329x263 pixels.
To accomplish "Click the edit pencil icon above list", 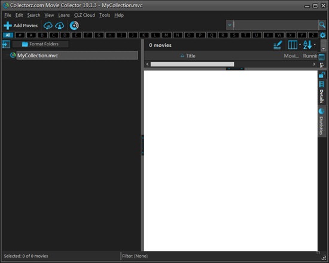I will 278,45.
